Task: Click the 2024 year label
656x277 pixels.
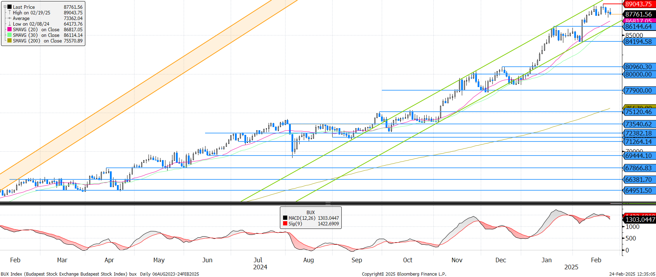Action: (260, 267)
